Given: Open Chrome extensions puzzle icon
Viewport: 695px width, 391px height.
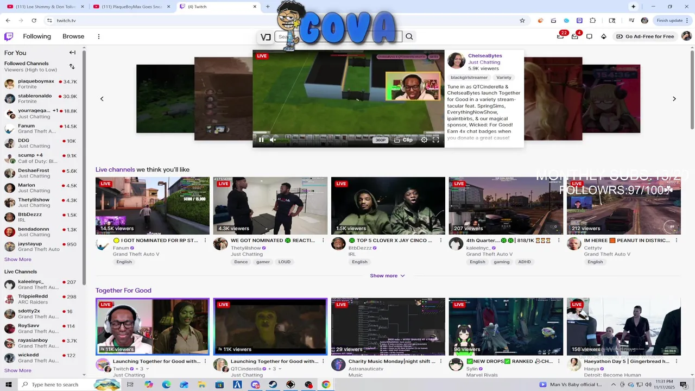Looking at the screenshot, I should point(593,21).
